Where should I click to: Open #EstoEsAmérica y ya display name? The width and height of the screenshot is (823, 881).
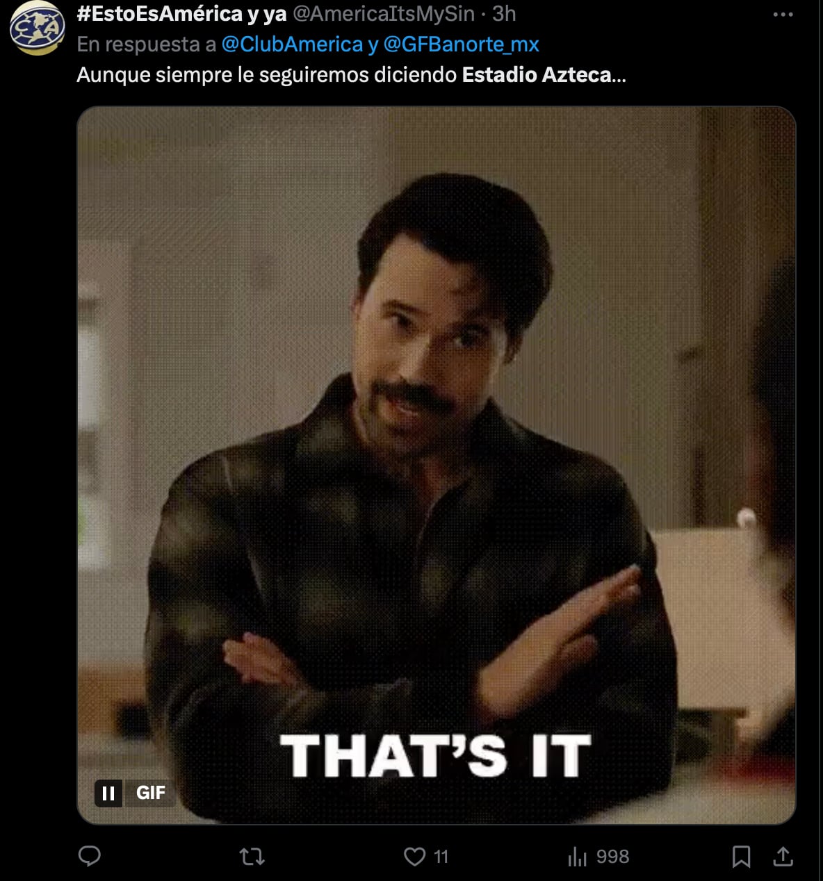click(x=181, y=13)
